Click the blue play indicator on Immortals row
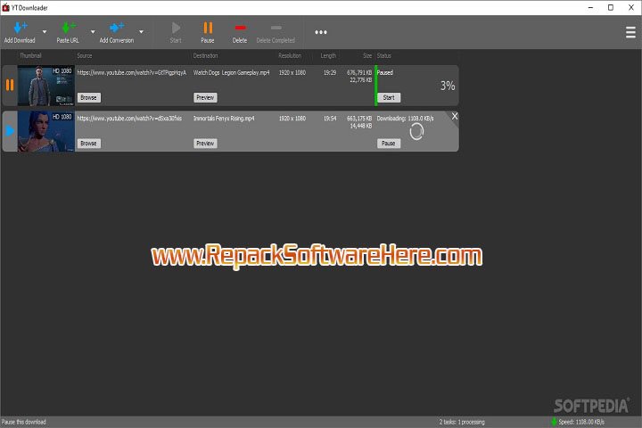Image resolution: width=642 pixels, height=428 pixels. click(10, 131)
